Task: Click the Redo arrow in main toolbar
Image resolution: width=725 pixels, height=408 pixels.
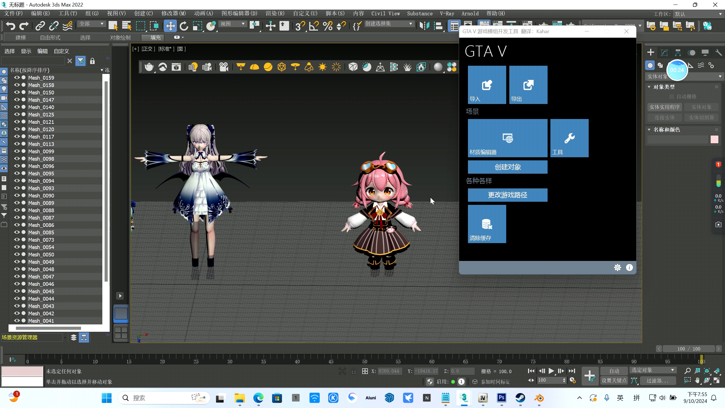Action: click(24, 26)
